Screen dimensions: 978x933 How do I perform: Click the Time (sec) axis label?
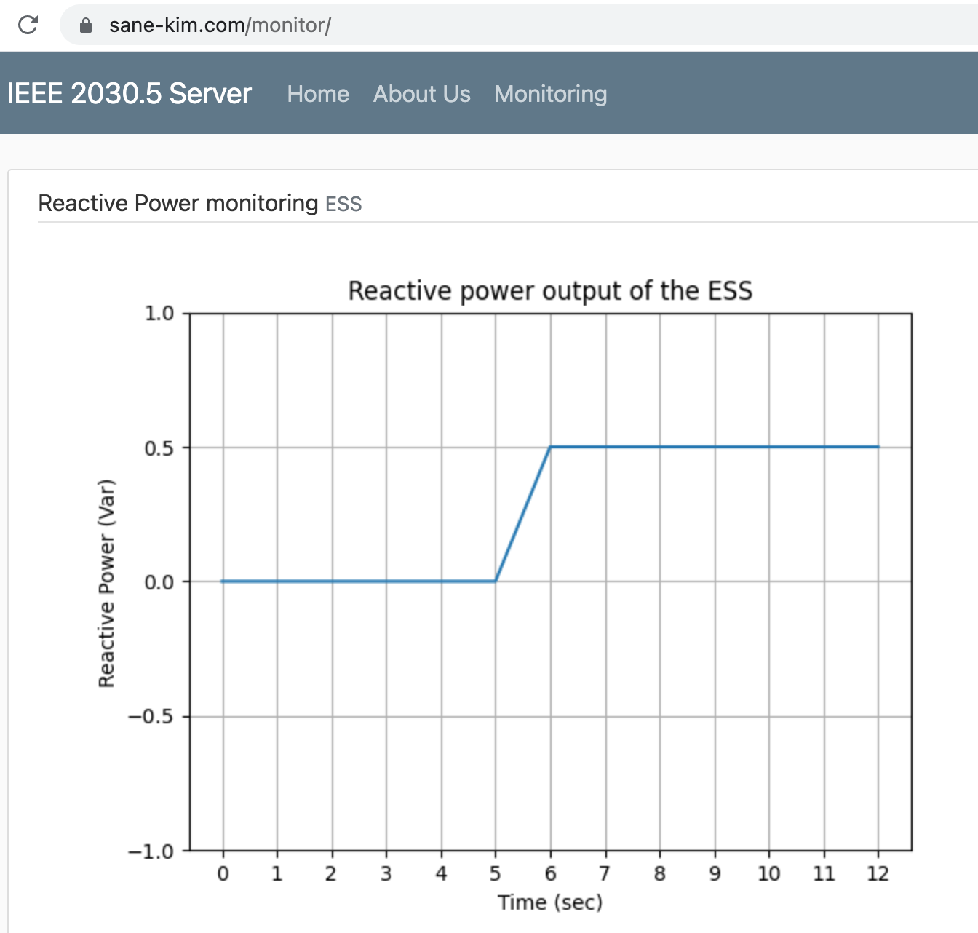click(550, 902)
